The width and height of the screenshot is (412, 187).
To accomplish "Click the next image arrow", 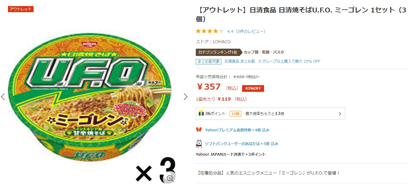I will coord(185,97).
